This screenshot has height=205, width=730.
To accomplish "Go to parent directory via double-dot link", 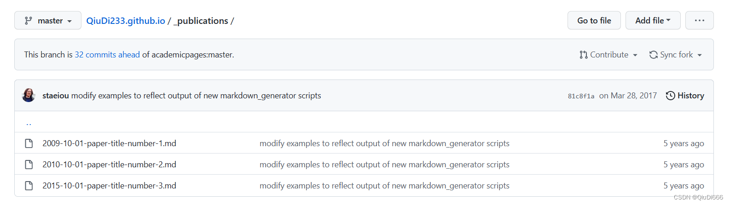I will (x=29, y=122).
